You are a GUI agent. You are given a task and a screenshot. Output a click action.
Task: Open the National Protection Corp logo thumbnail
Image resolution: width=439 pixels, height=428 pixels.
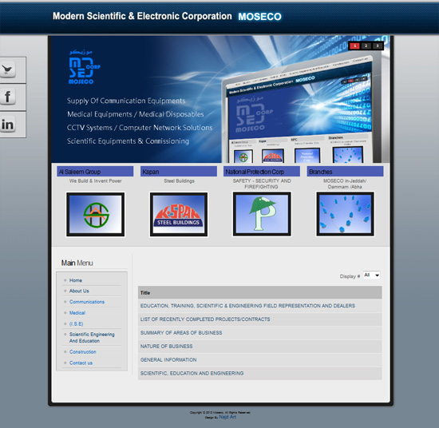[262, 214]
